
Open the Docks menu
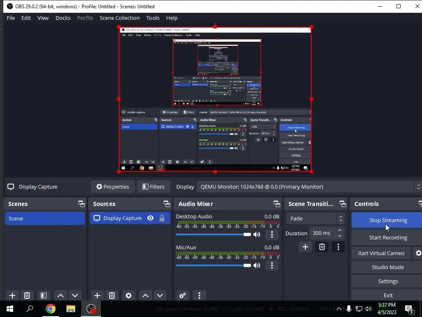click(x=63, y=18)
